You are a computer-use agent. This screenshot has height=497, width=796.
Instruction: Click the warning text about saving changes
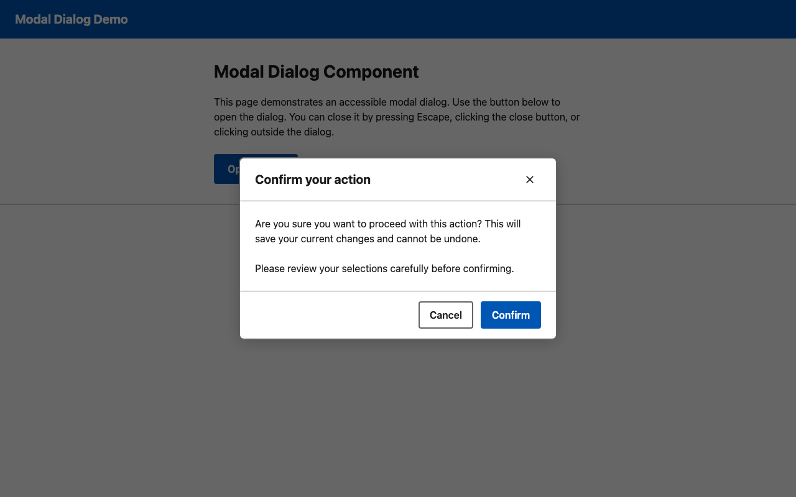tap(387, 231)
